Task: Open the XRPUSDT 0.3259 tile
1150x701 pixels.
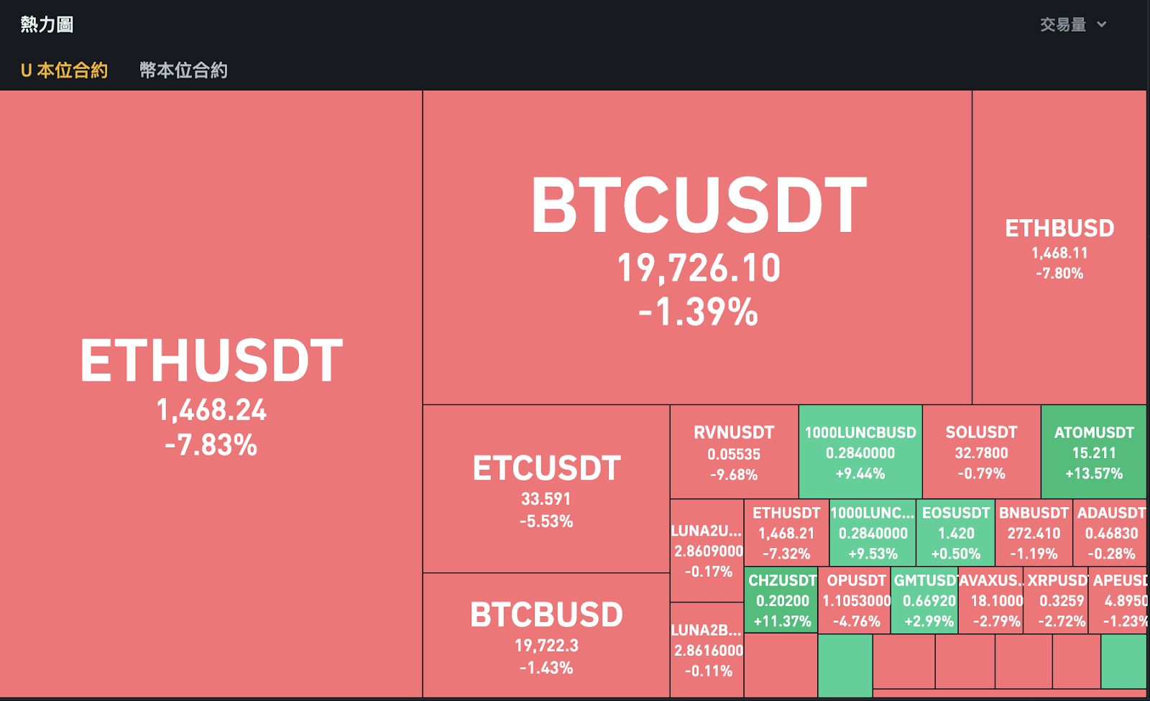Action: coord(1059,600)
